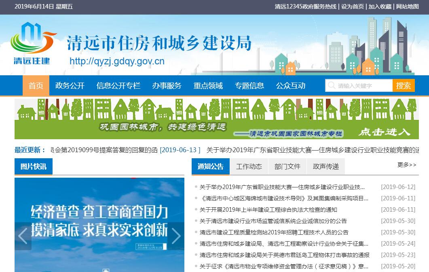The width and height of the screenshot is (429, 272).
Task: Switch to 工作动态 tab
Action: 249,167
